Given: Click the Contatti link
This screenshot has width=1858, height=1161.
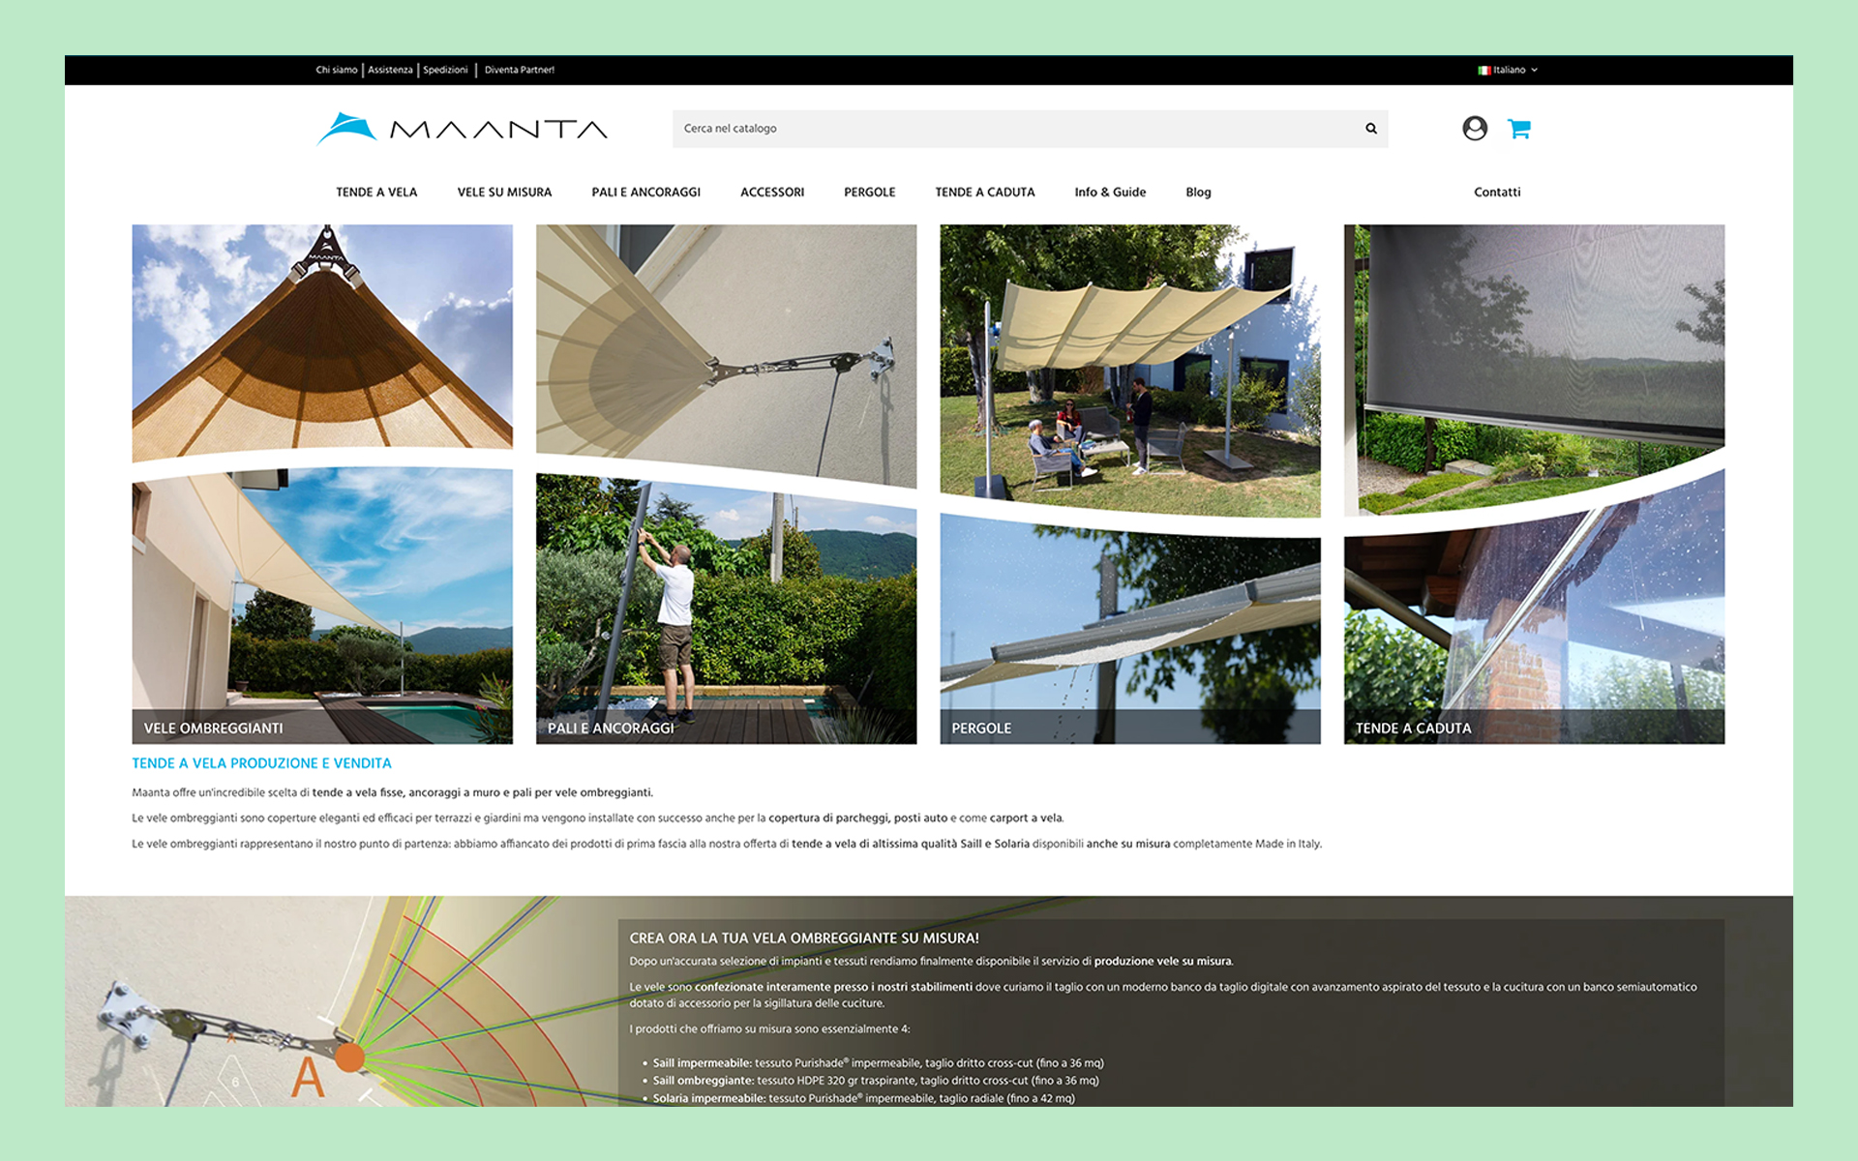Looking at the screenshot, I should click(x=1496, y=193).
